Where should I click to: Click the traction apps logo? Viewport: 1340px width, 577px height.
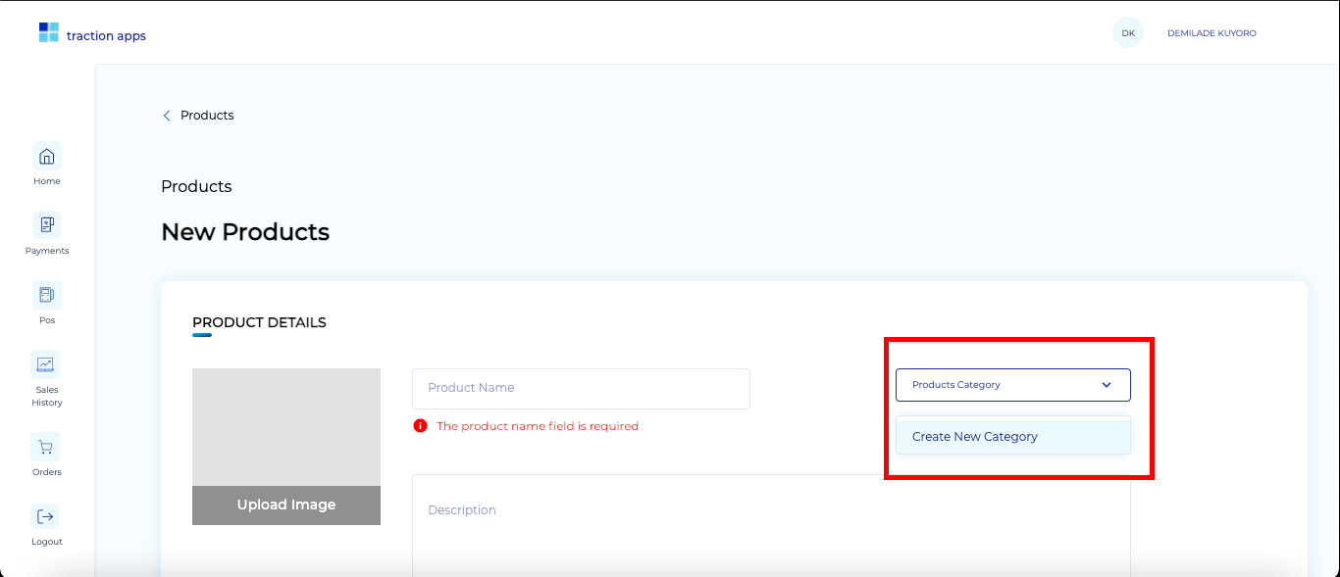(91, 32)
